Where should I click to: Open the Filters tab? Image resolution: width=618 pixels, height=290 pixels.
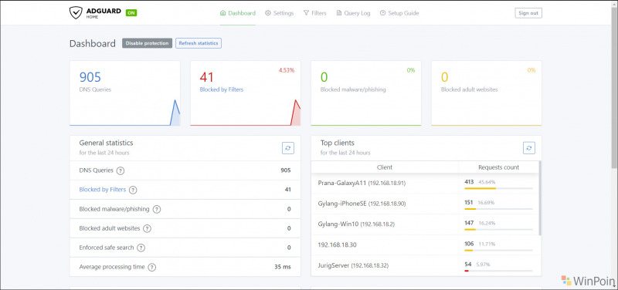[315, 13]
